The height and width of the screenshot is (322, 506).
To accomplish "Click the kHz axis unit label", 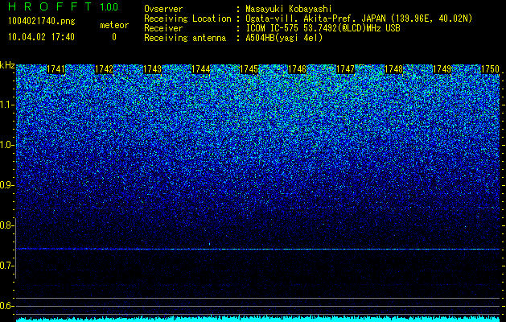I will pyautogui.click(x=7, y=65).
